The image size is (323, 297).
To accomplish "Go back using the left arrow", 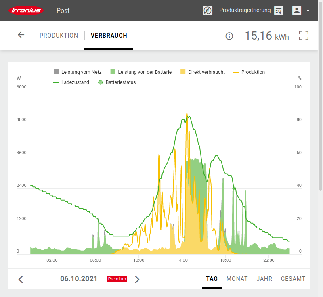I will (x=21, y=35).
